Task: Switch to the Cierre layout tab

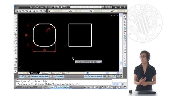Action: [x=64, y=73]
